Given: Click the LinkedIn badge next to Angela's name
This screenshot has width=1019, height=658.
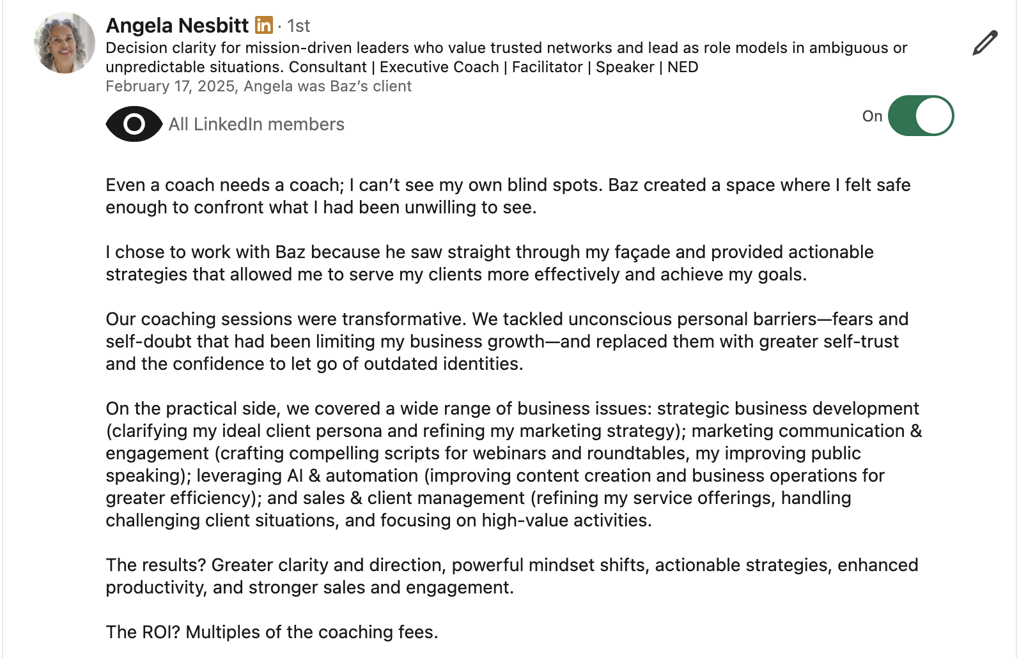Looking at the screenshot, I should 263,26.
